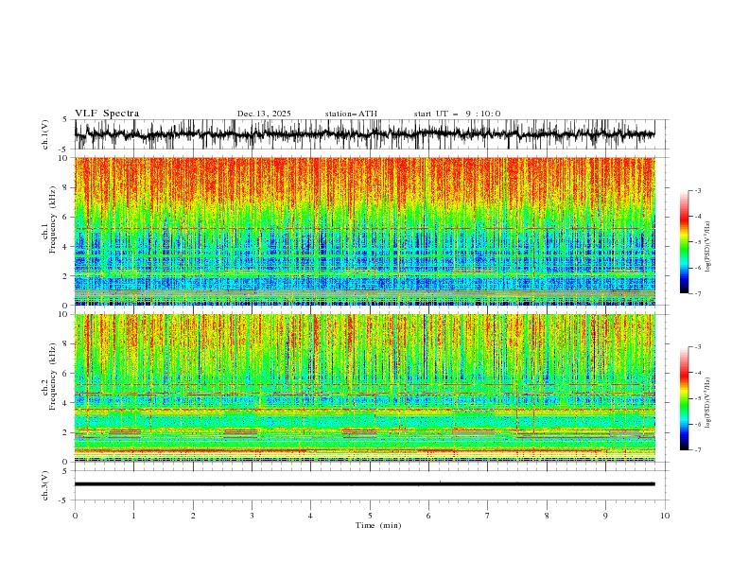The image size is (749, 579).
Task: Click the time axis tick label '5'
Action: 370,516
